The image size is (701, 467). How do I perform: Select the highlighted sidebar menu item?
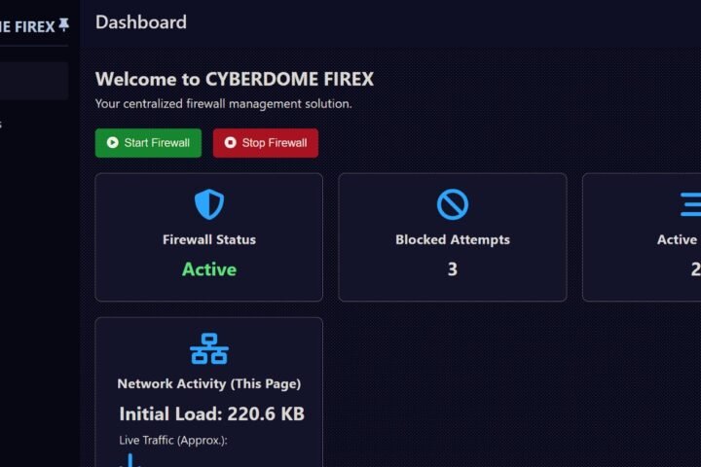coord(34,81)
